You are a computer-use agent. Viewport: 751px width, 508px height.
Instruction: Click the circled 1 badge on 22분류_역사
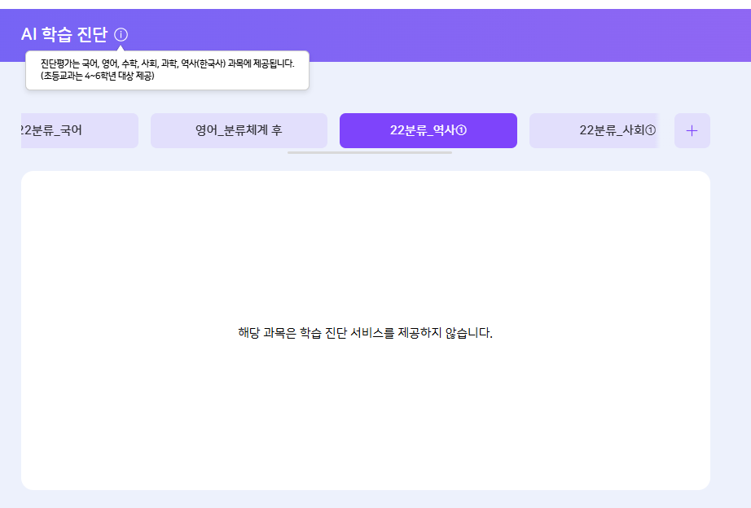461,131
